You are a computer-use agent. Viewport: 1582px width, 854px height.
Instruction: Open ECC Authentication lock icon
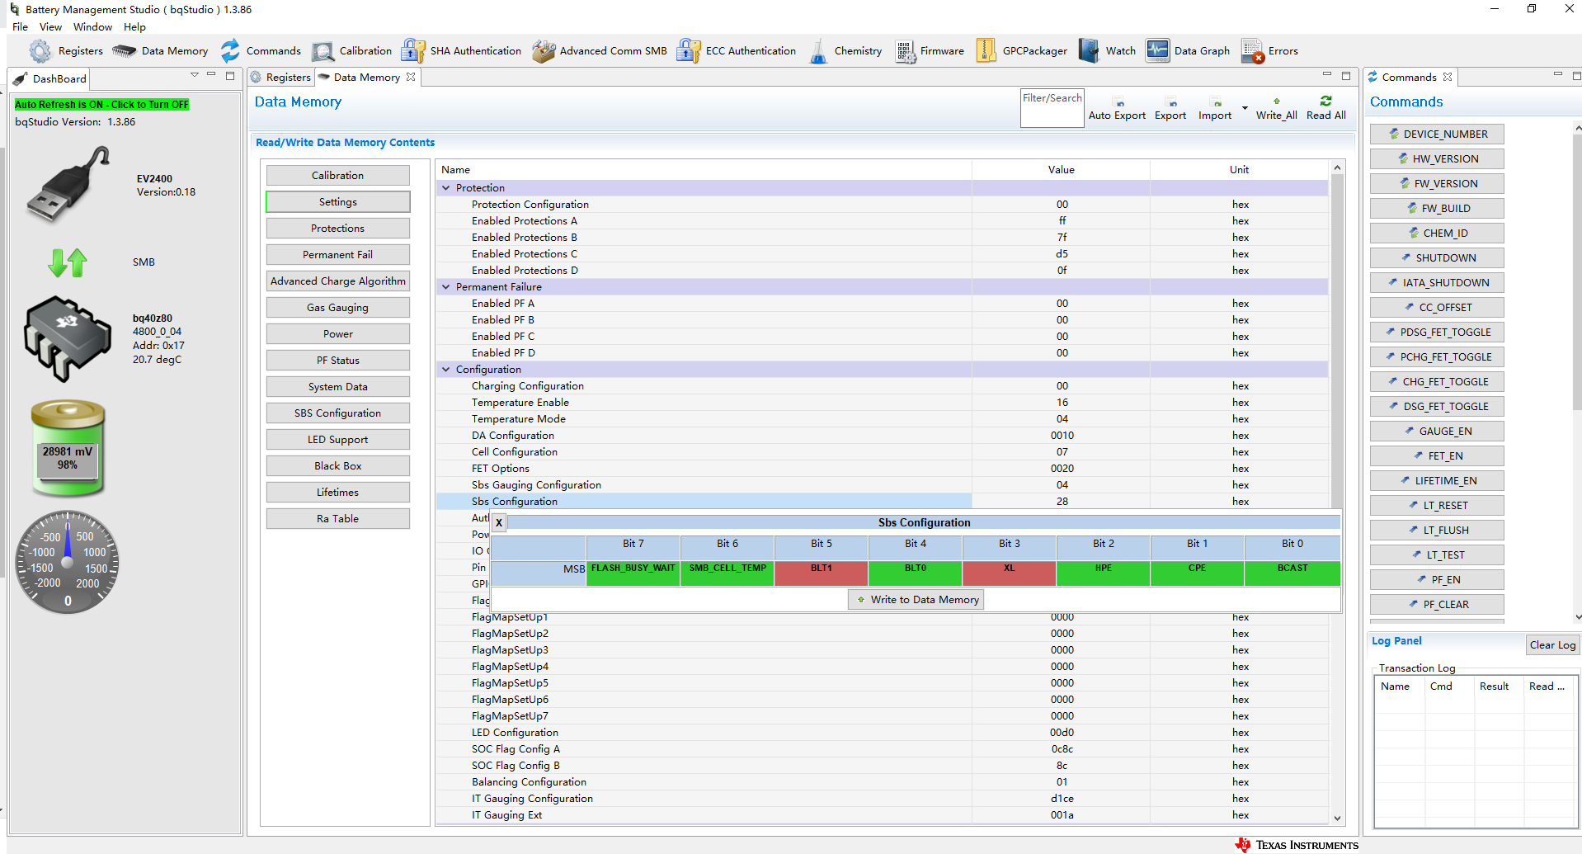pos(688,51)
